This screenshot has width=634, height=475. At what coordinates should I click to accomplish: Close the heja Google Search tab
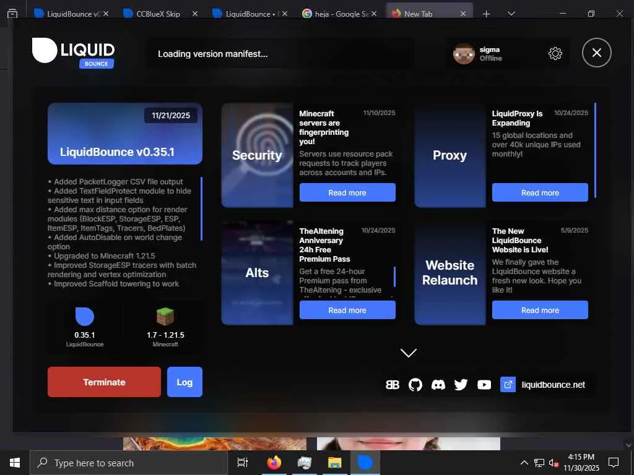374,14
